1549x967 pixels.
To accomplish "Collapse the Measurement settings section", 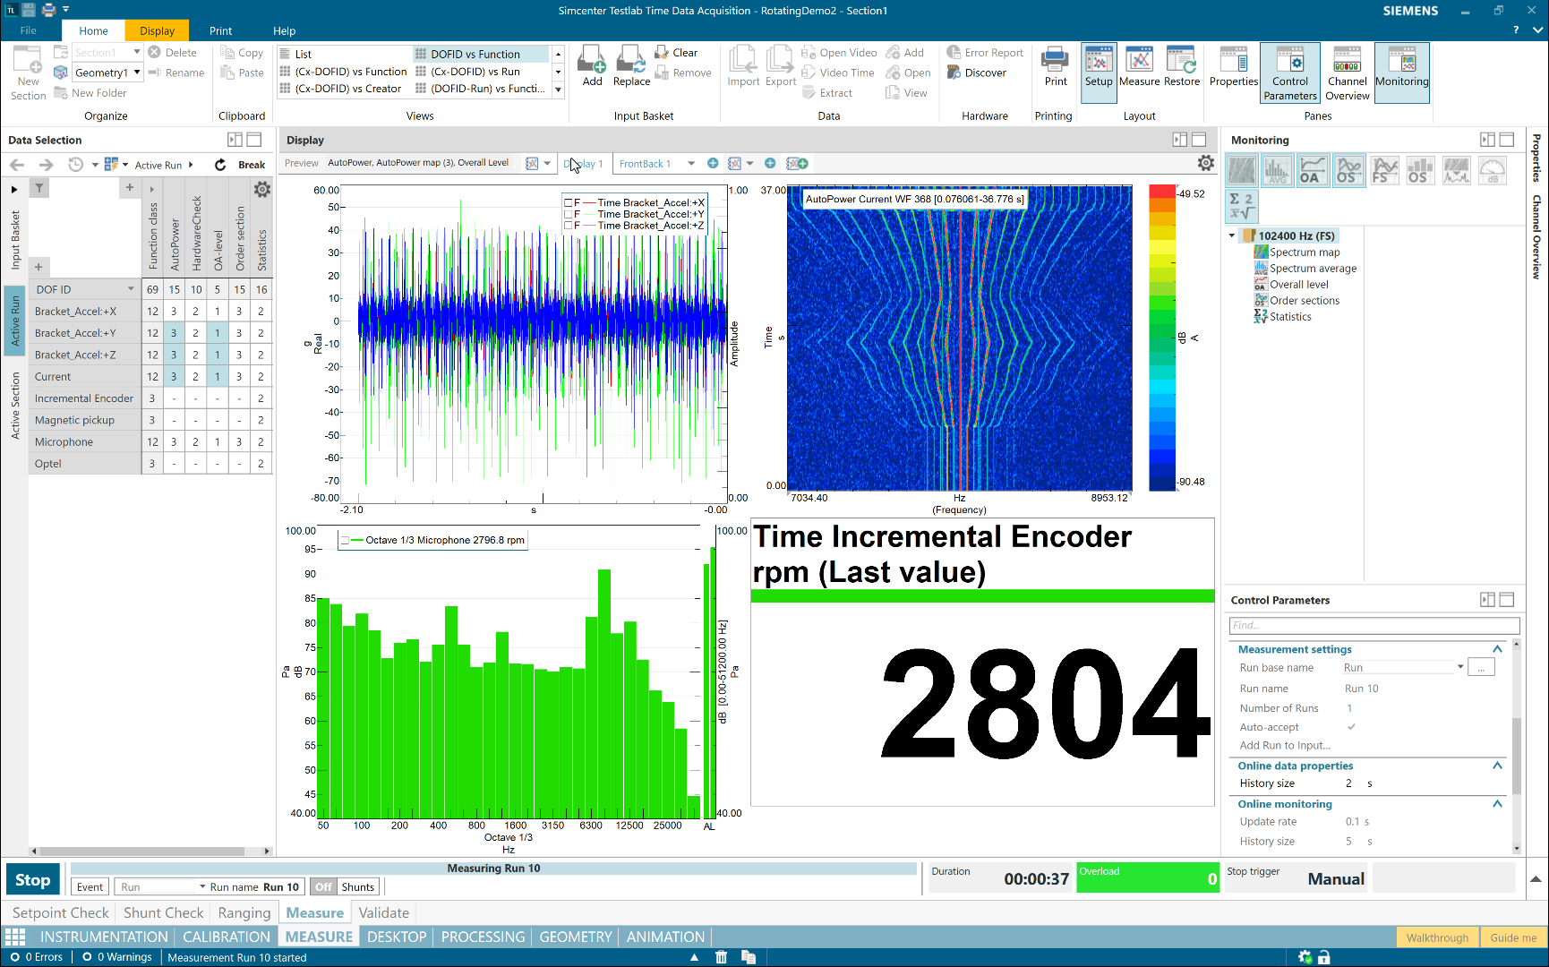I will click(x=1497, y=649).
